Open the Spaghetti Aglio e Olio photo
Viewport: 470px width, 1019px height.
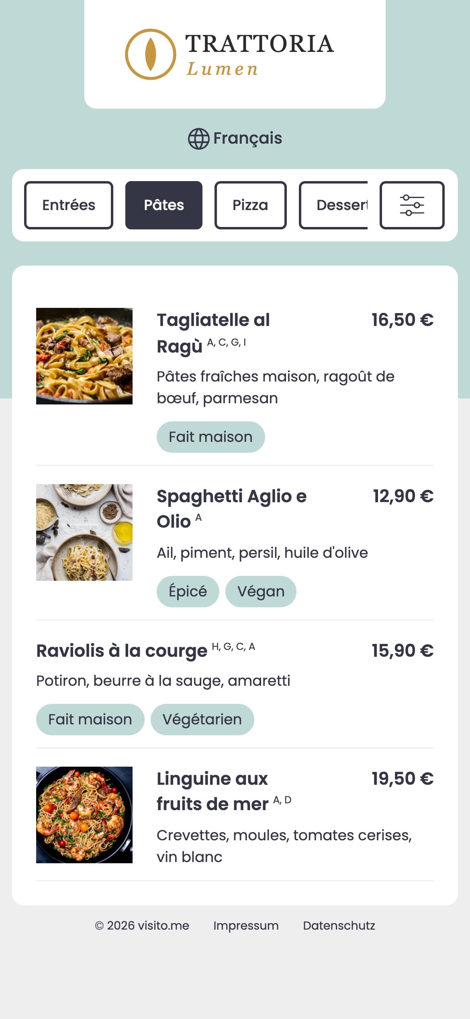[84, 532]
